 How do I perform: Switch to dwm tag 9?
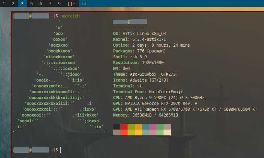[x=59, y=3]
